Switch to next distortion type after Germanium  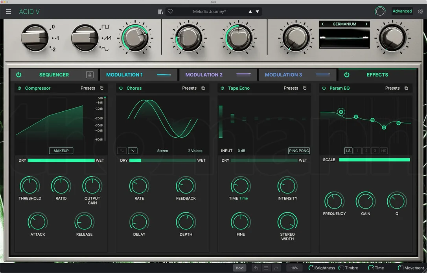pos(366,24)
